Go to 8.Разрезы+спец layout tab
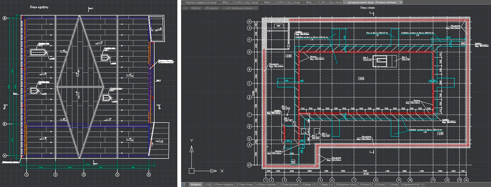 346,185
